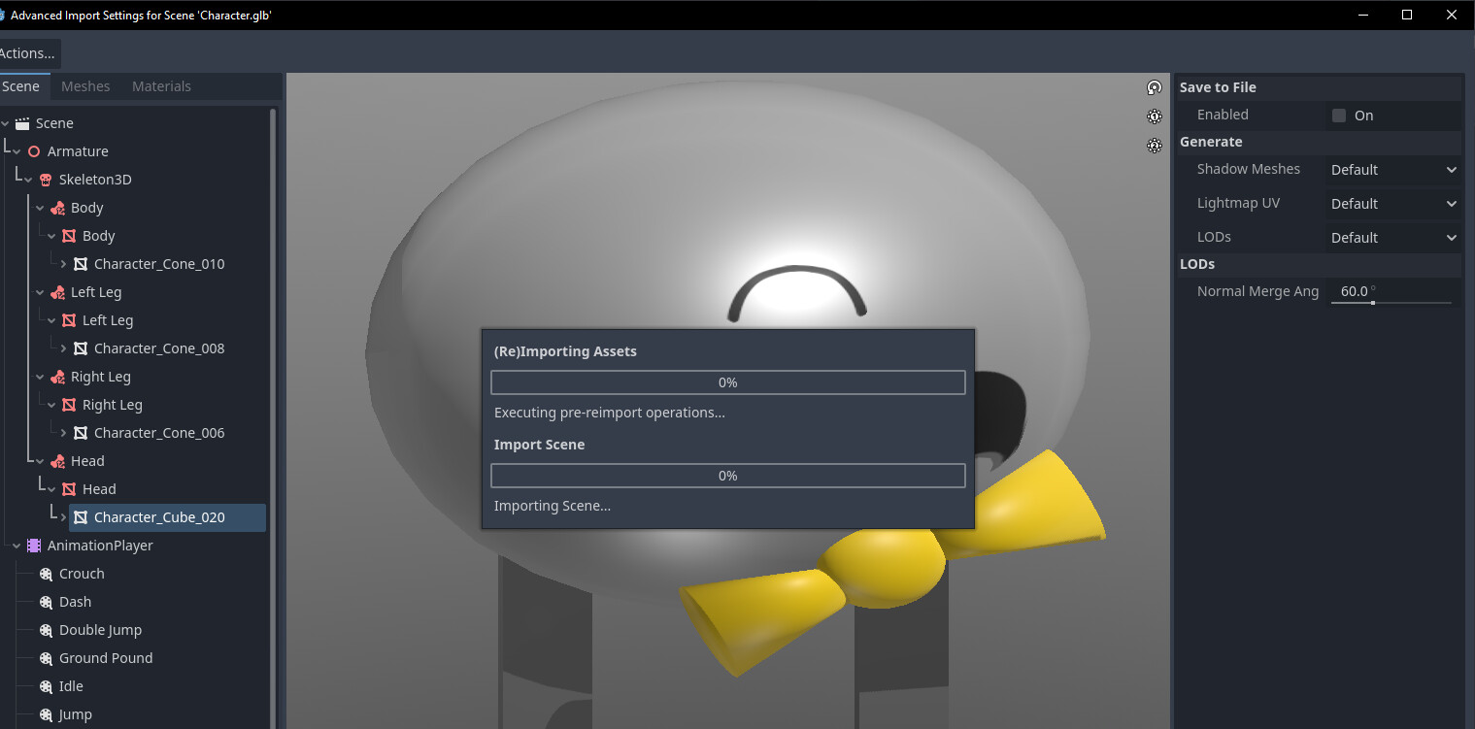Toggle the second preview light icon
The width and height of the screenshot is (1475, 729).
coord(1155,146)
